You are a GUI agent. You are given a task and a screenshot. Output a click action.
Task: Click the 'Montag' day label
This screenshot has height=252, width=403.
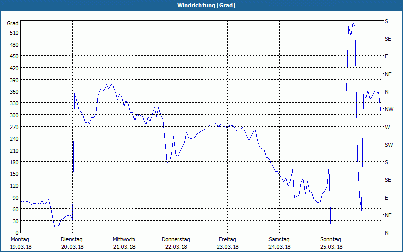(x=20, y=240)
